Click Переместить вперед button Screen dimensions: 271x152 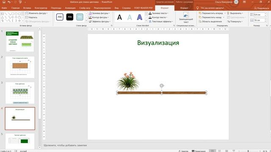211,13
